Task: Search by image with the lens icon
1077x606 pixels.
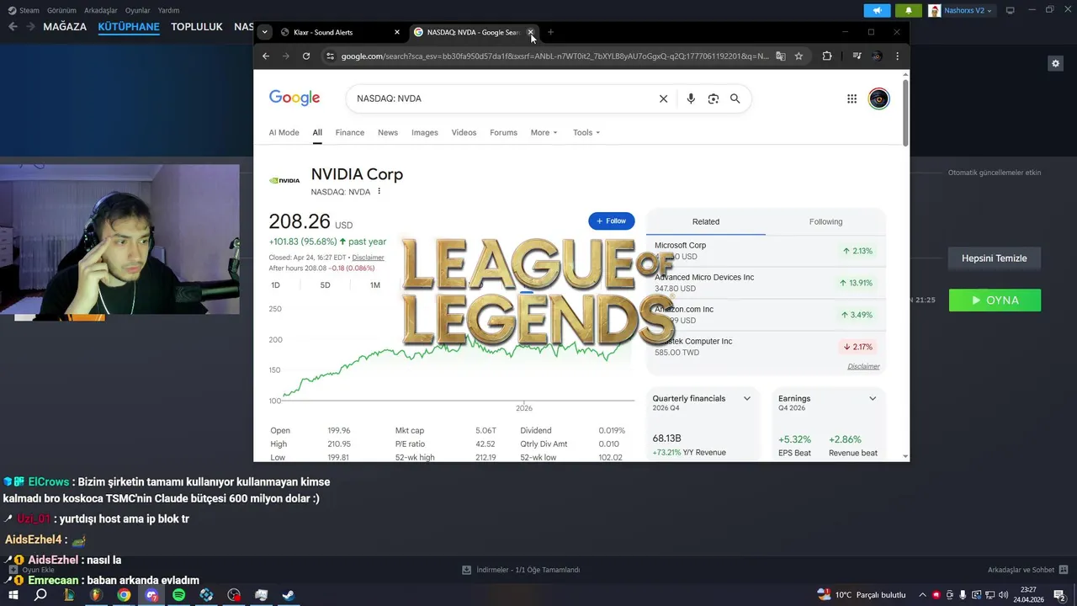Action: click(x=714, y=98)
